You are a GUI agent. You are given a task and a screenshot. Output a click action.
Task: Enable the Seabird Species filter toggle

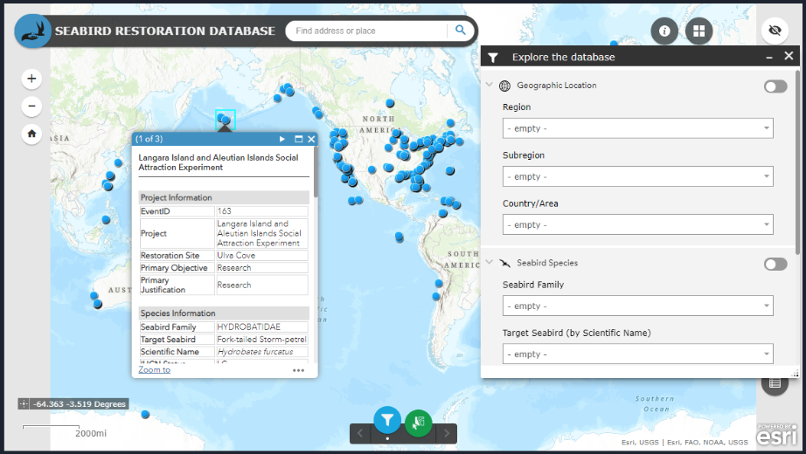coord(775,264)
